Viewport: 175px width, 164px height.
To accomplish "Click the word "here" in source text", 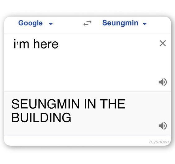I will 46,44.
